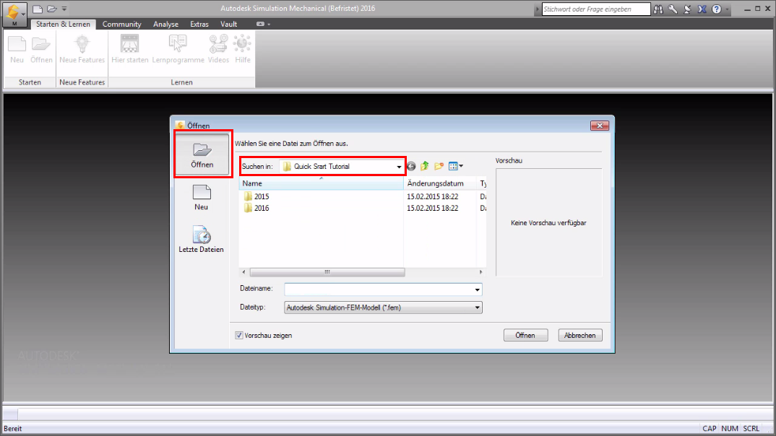Switch to the Analyse ribbon tab

165,24
